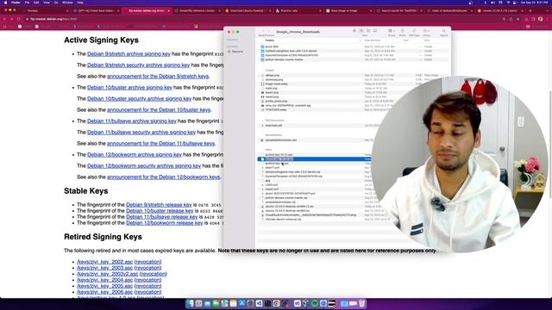The width and height of the screenshot is (552, 310).
Task: Open Debian 12/bookworm release key link
Action: point(165,223)
